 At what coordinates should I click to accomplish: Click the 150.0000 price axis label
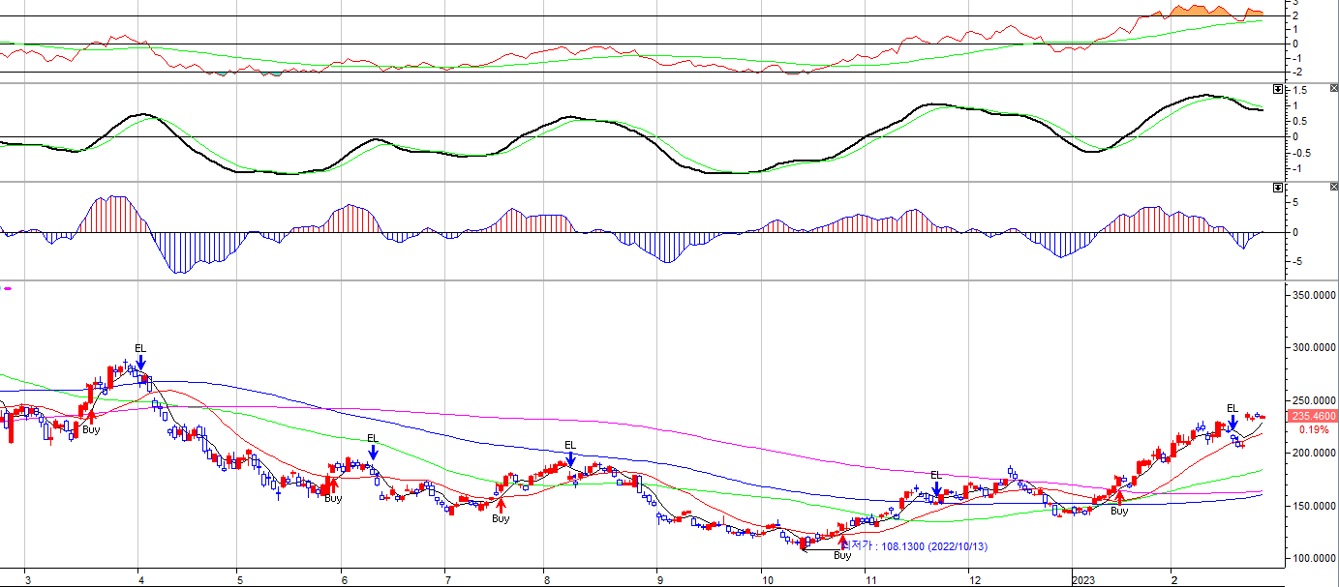tap(1314, 506)
